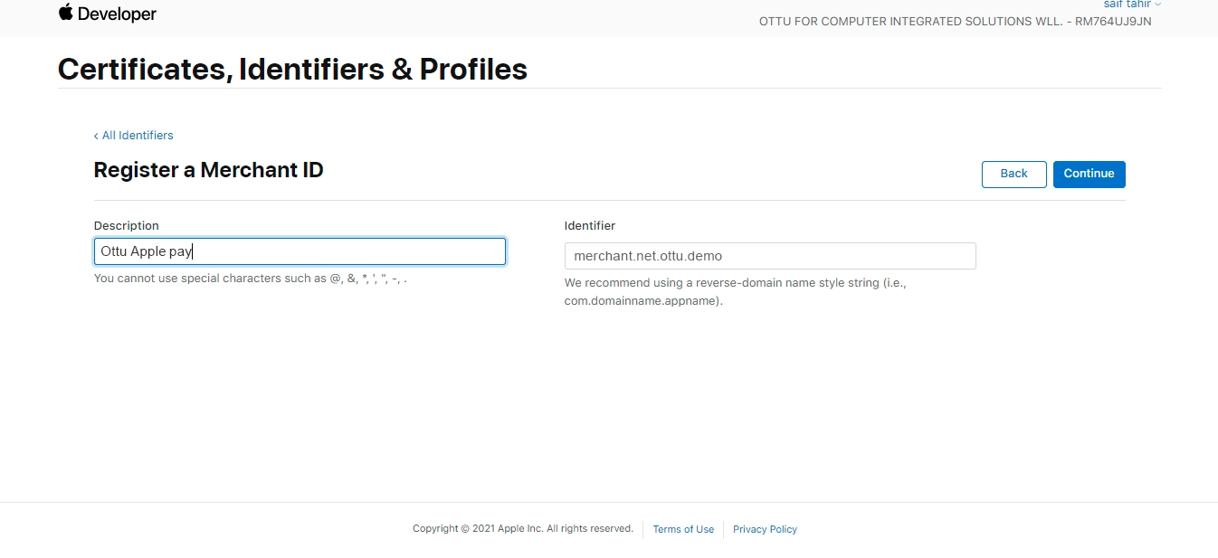
Task: Focus the Identifier input with merchant.net.ottu.demo
Action: pos(769,256)
